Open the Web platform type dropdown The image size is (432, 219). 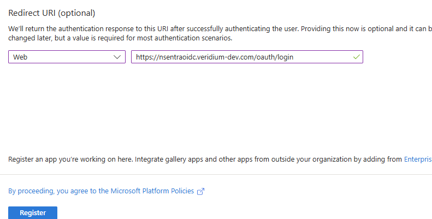coord(67,57)
